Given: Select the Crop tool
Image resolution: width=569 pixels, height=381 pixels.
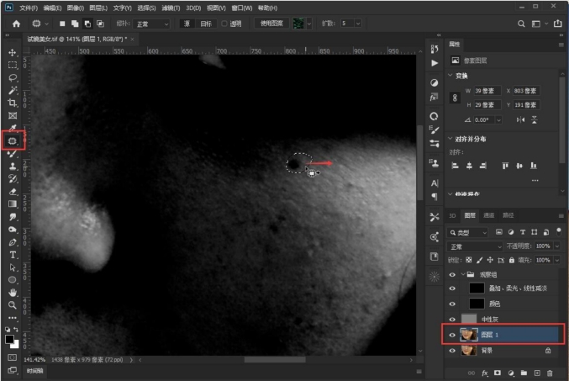Looking at the screenshot, I should coord(13,103).
